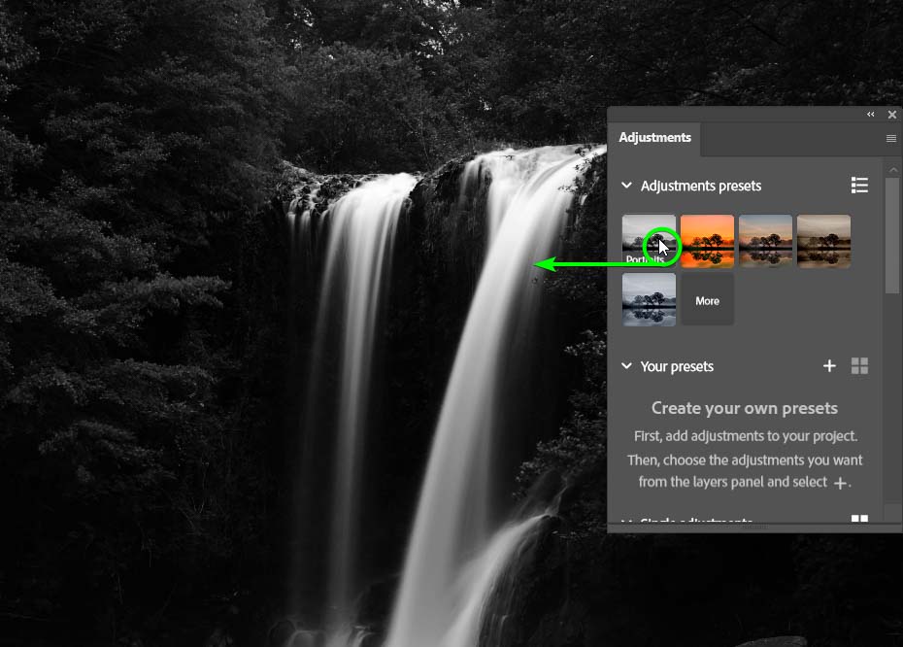Image resolution: width=903 pixels, height=647 pixels.
Task: Close the Adjustments panel
Action: 892,115
